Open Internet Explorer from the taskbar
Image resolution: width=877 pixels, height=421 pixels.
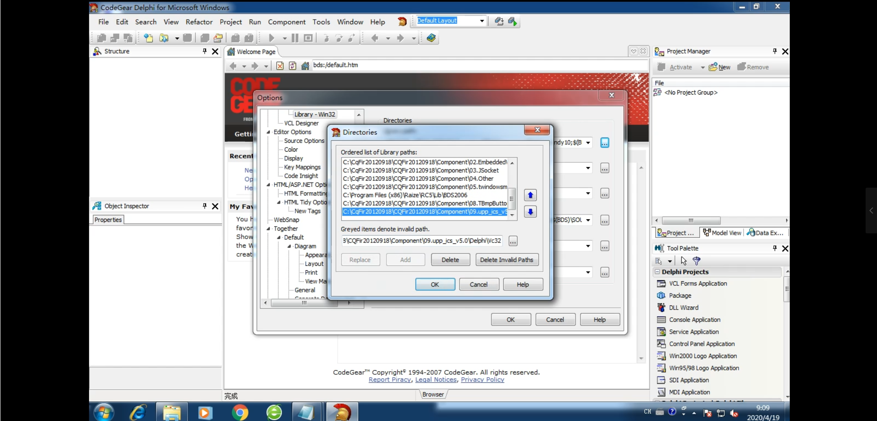tap(137, 412)
